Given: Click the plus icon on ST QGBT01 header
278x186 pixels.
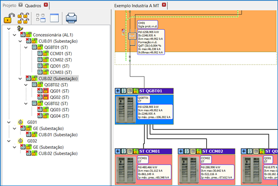Looking at the screenshot, I should 118,91.
